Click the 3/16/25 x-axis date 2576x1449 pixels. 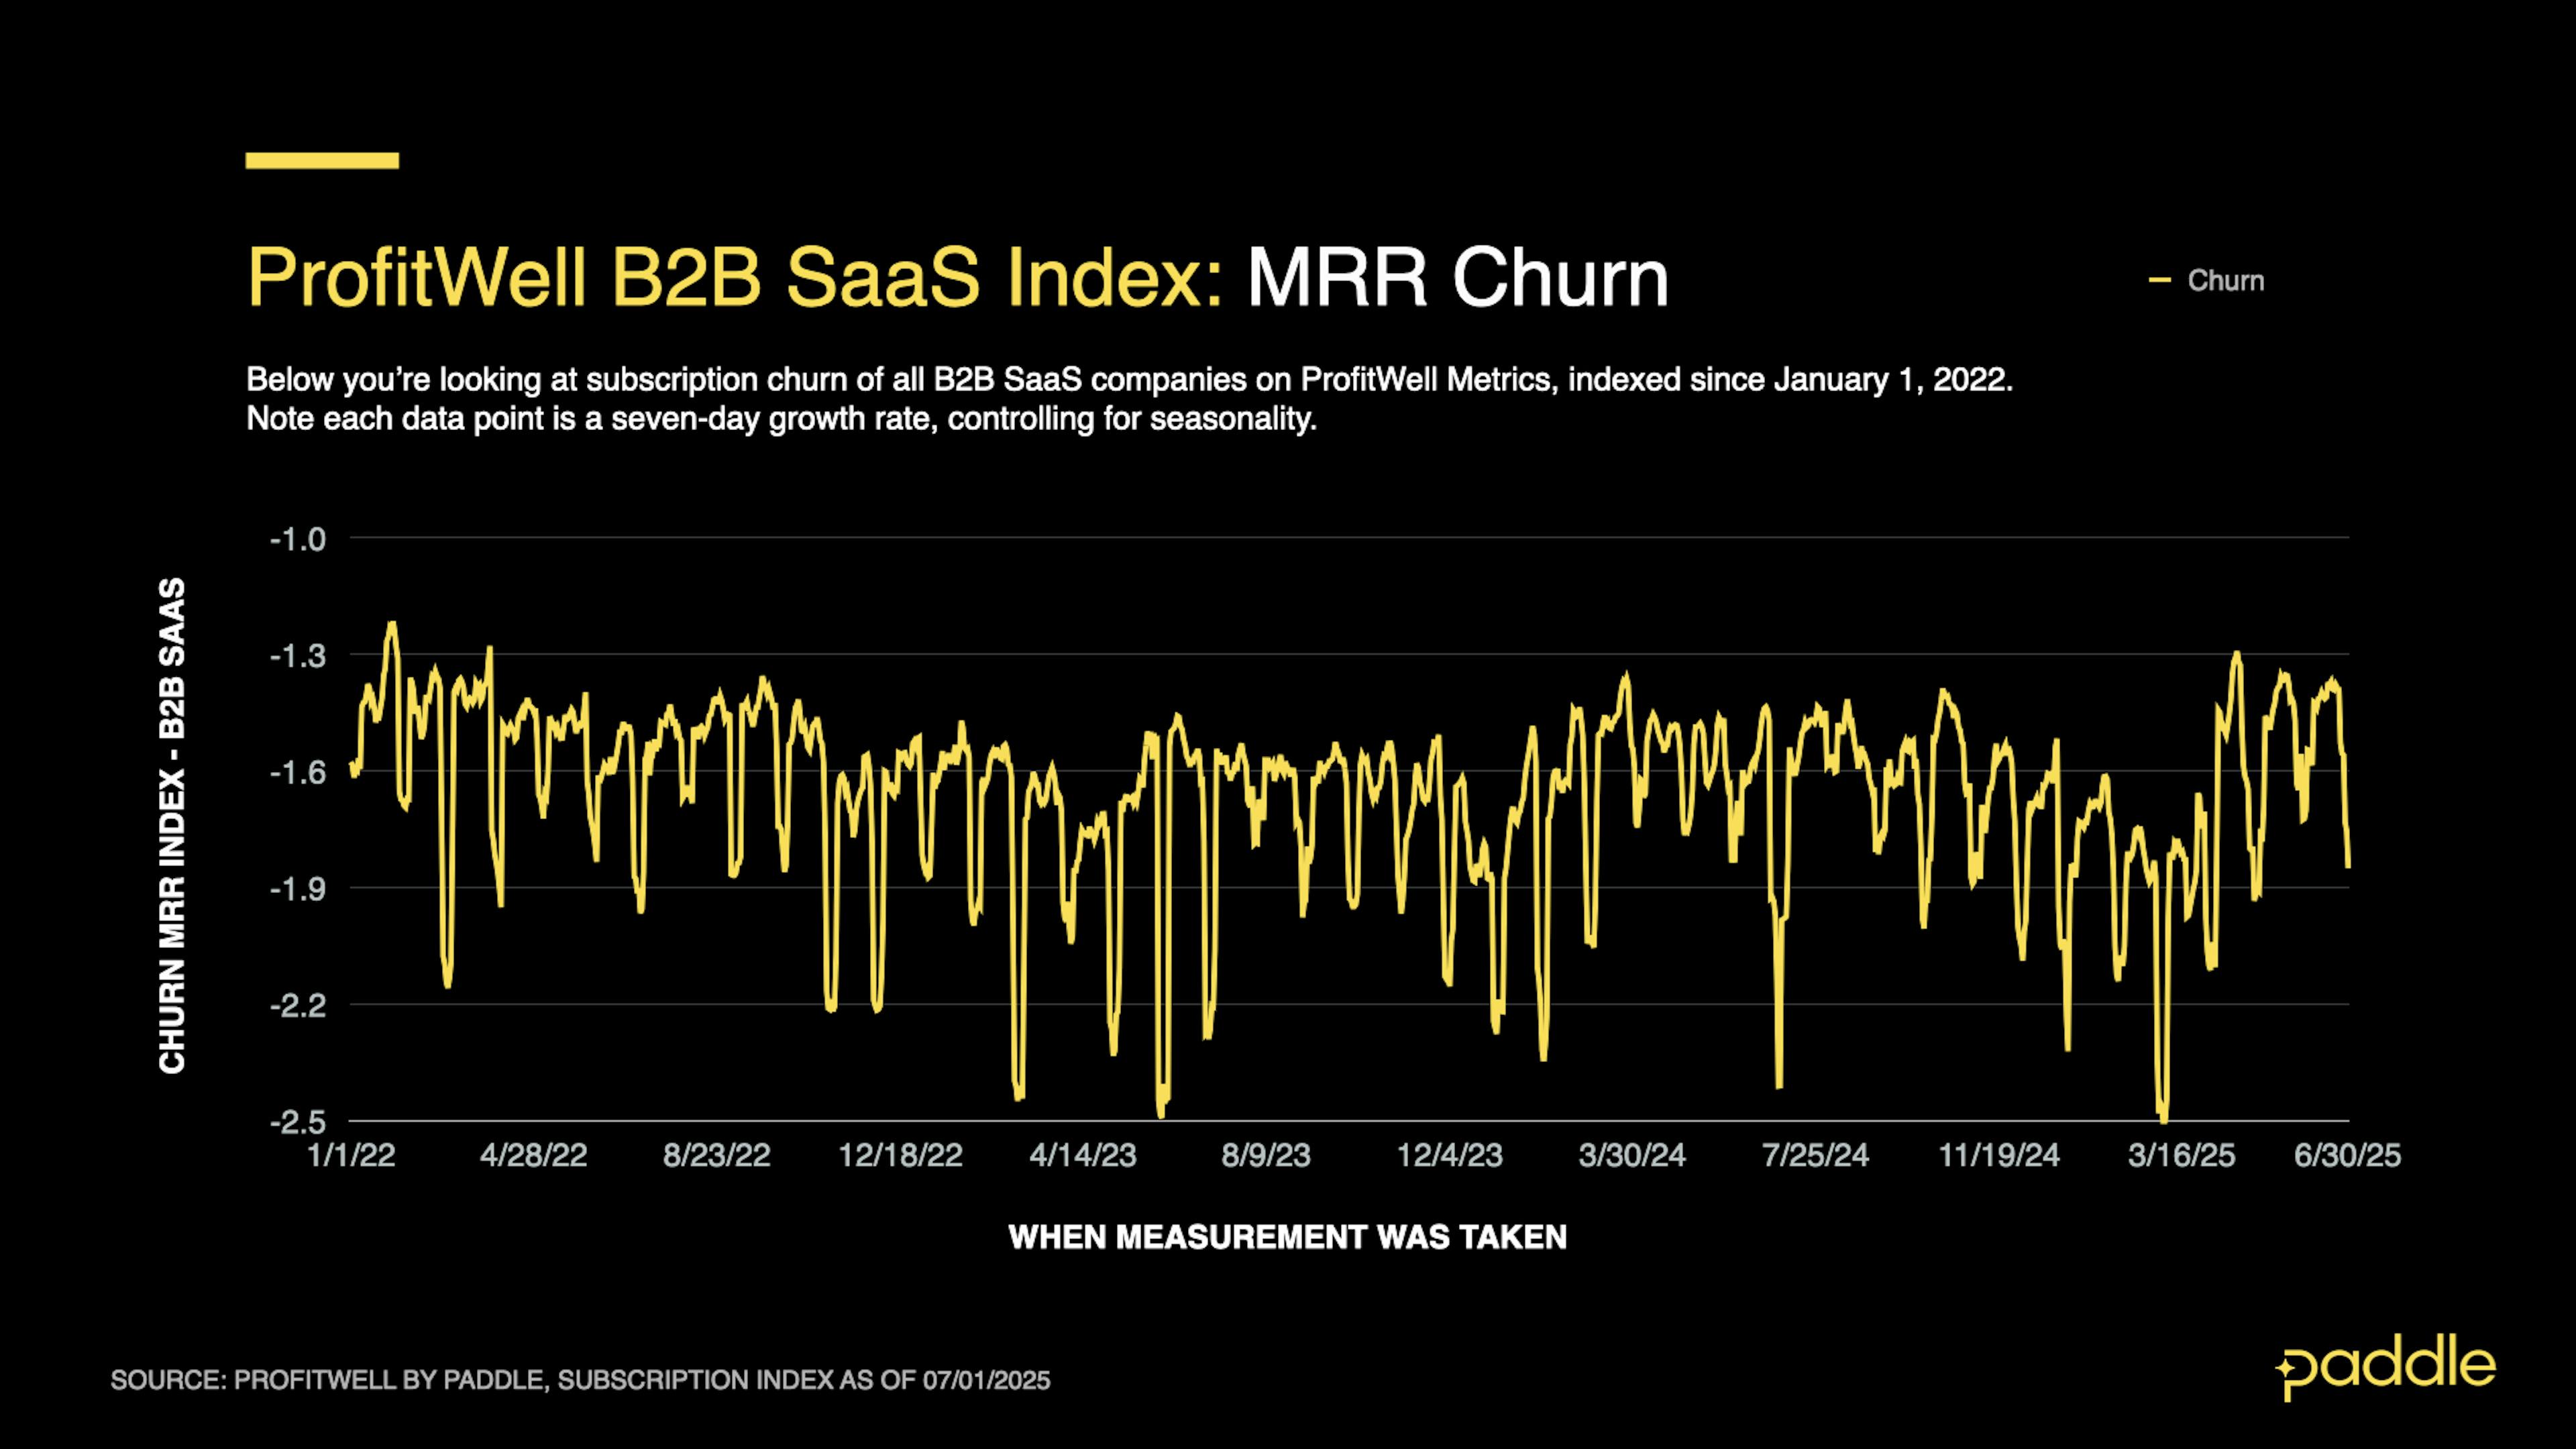click(x=2181, y=1155)
